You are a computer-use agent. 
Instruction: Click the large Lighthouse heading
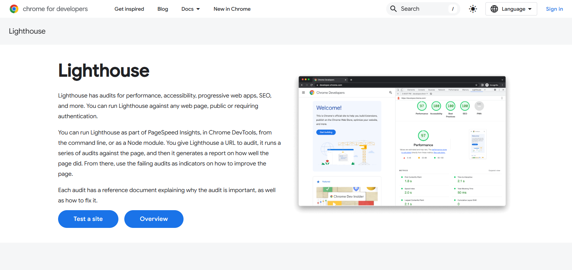pyautogui.click(x=104, y=70)
